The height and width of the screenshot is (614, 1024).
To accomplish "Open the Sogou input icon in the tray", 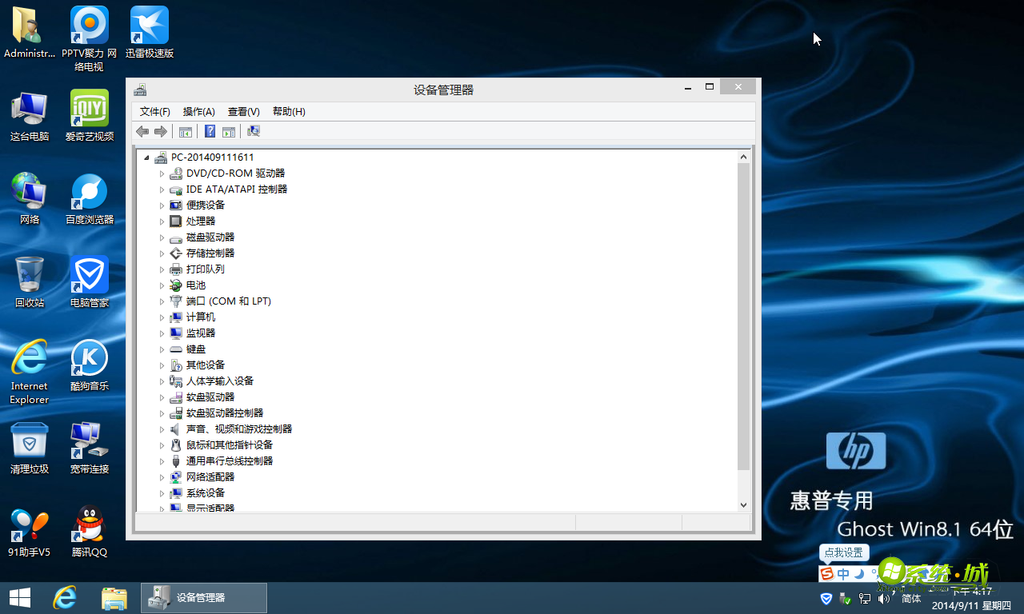I will click(826, 573).
